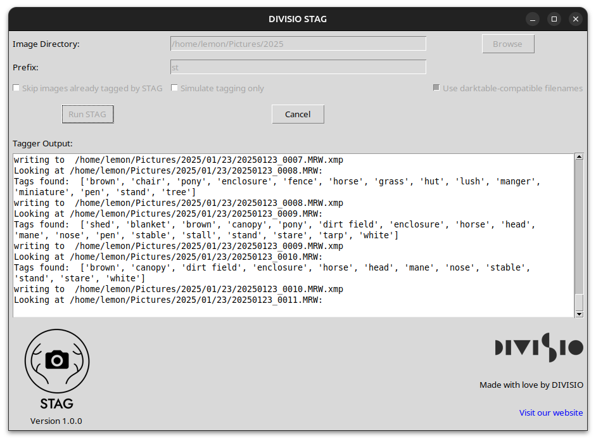Click Made with love by DIVISIO text

531,385
